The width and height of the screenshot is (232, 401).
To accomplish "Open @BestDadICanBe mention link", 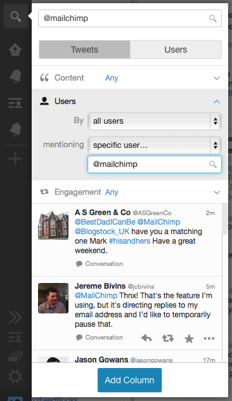I will pyautogui.click(x=105, y=221).
